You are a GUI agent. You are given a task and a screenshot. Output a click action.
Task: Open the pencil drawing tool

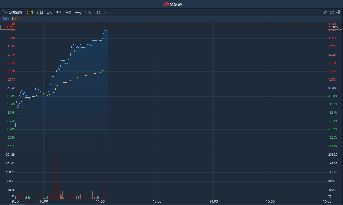325,12
